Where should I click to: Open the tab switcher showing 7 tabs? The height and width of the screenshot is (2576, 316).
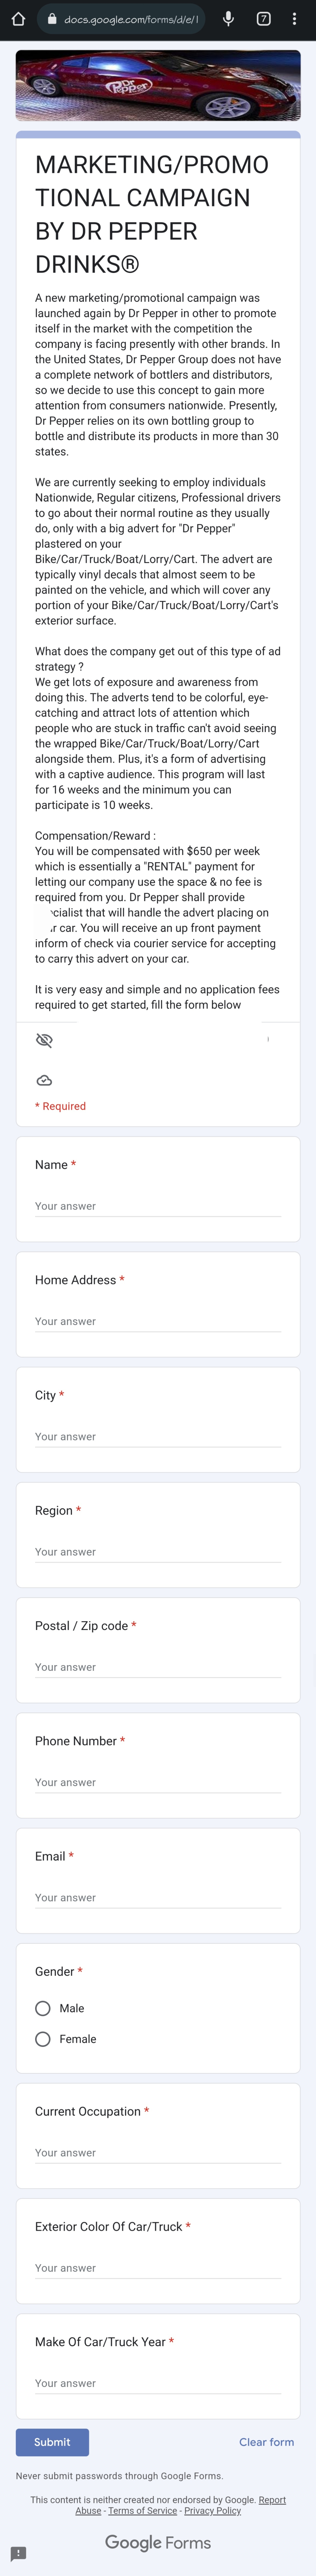pos(264,19)
